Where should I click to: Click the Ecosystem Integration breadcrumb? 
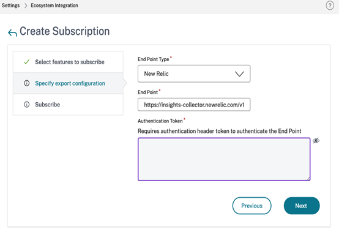54,6
